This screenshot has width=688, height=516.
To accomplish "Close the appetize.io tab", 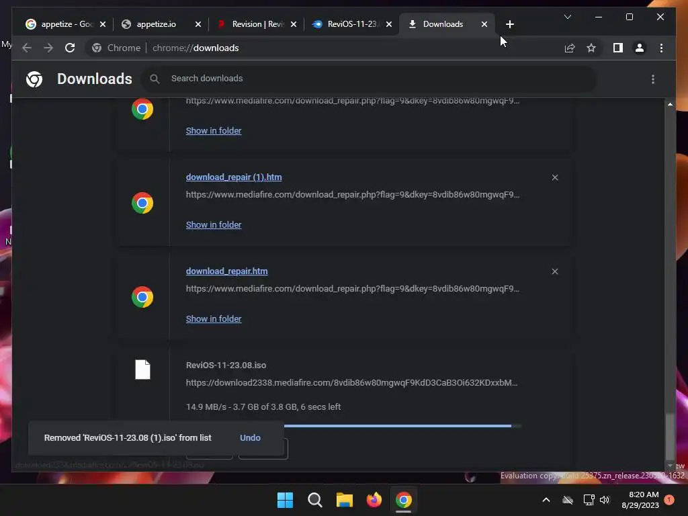I will point(198,24).
